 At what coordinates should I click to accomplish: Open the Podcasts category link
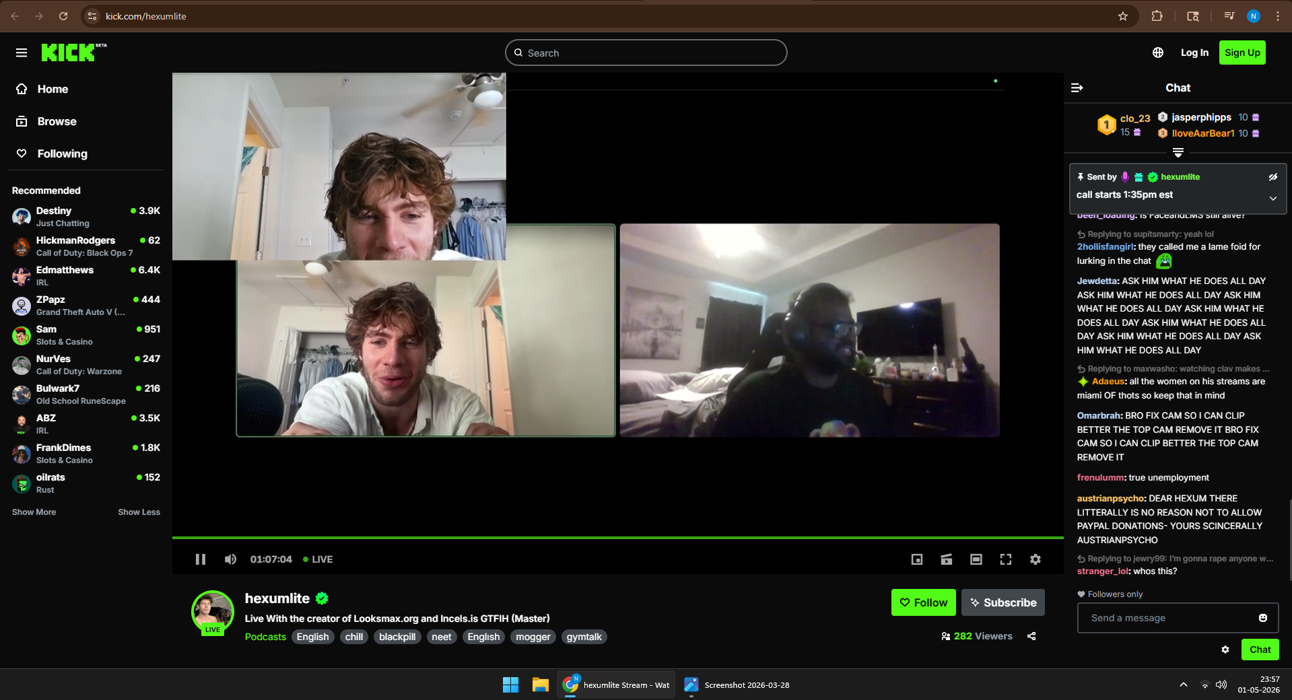click(265, 637)
